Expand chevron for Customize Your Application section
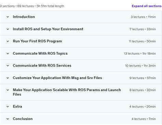The height and width of the screenshot is (125, 162). point(8,78)
